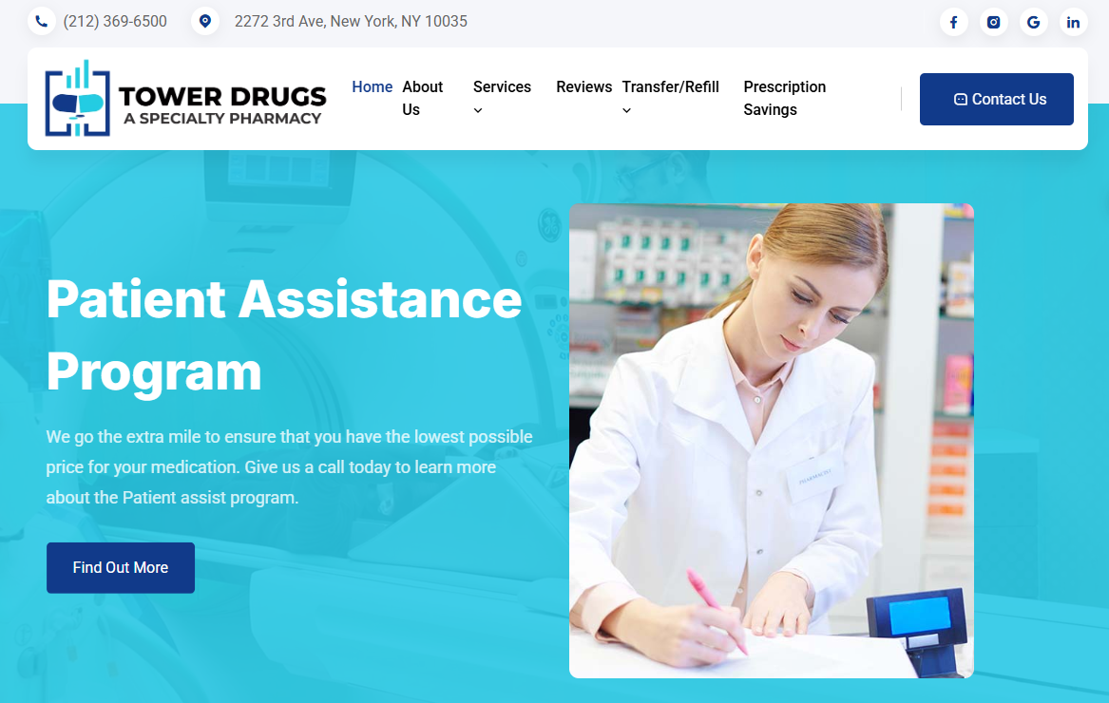Click the Find Out More button

121,568
